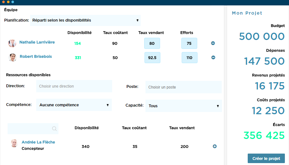289x165 pixels.
Task: Remove Robert Brisebois with minus icon
Action: click(x=213, y=57)
